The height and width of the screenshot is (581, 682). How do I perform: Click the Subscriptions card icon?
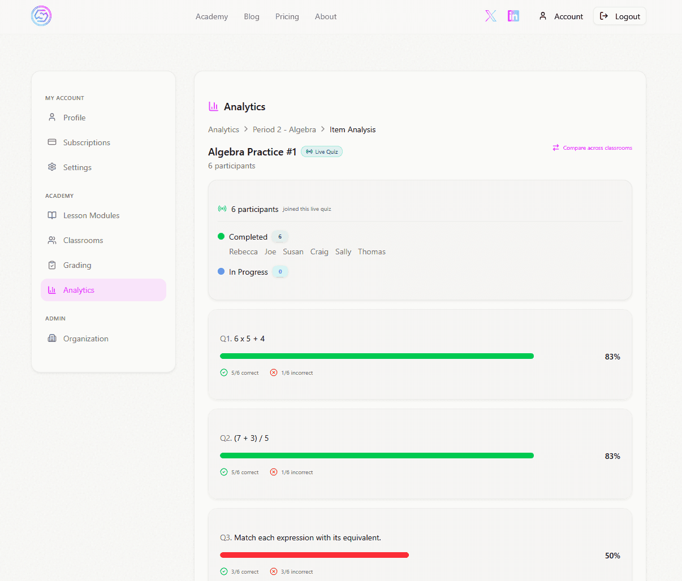coord(52,142)
